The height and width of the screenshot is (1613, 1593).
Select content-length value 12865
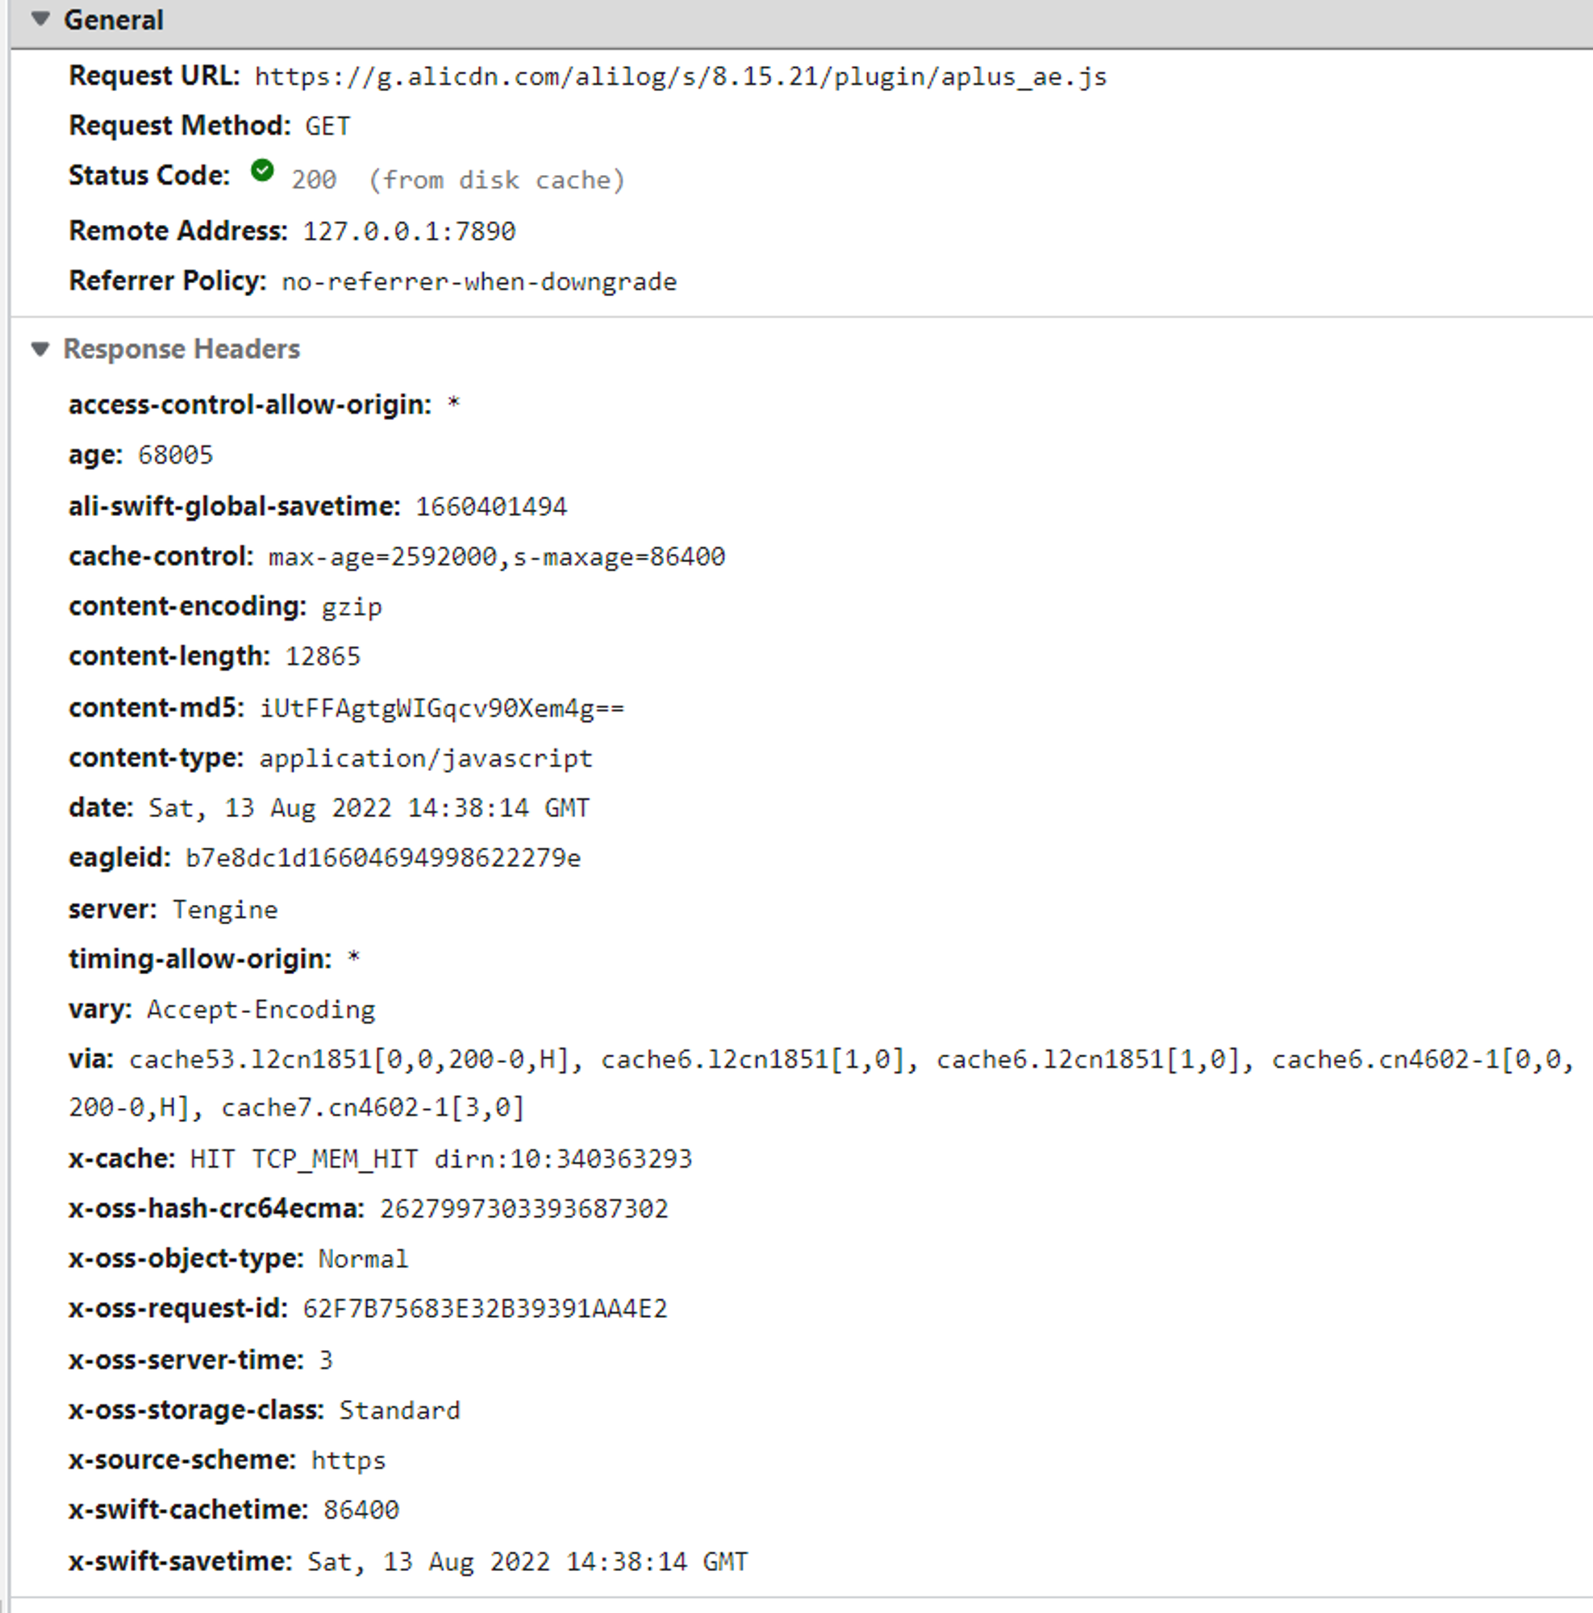[323, 656]
